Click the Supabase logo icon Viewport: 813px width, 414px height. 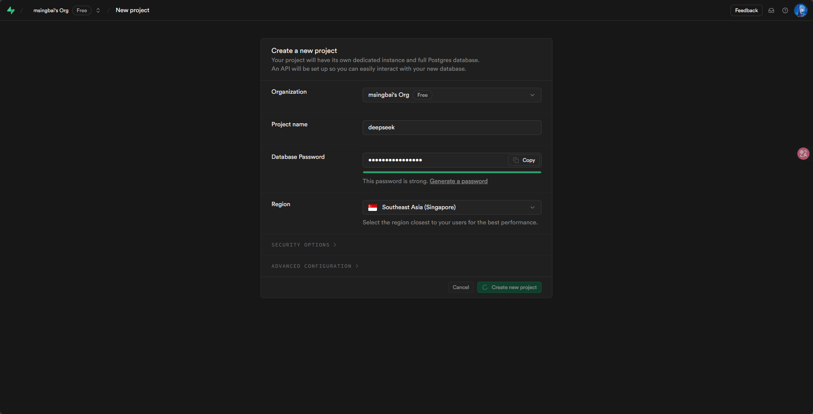pos(11,10)
